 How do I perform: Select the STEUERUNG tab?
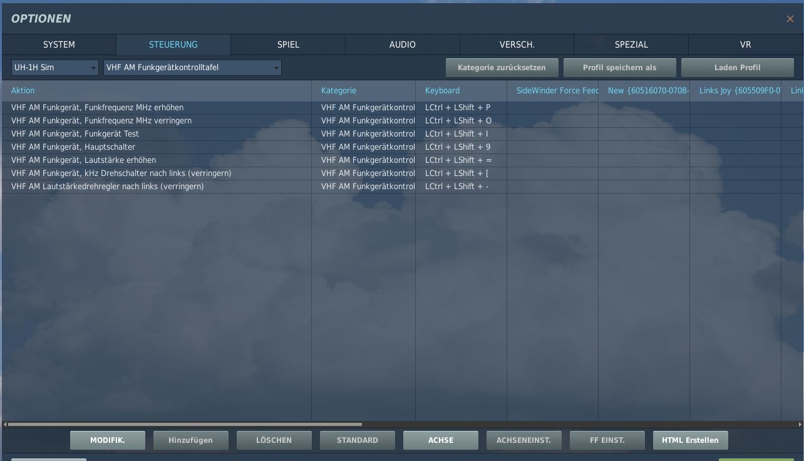pos(173,44)
